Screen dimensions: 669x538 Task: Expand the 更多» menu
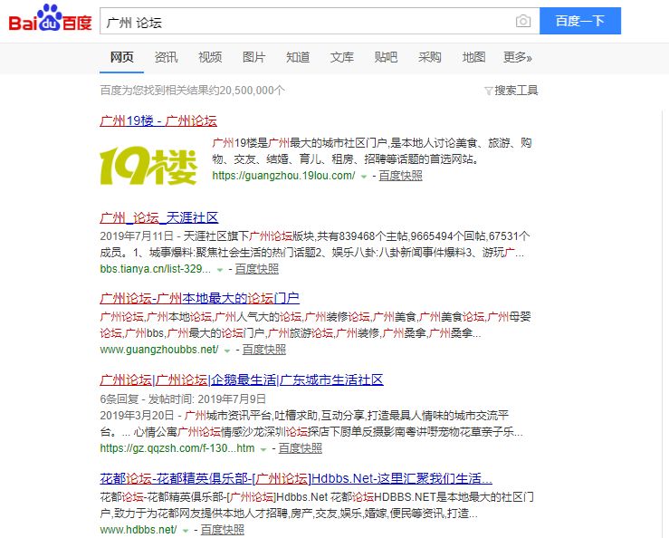(518, 57)
